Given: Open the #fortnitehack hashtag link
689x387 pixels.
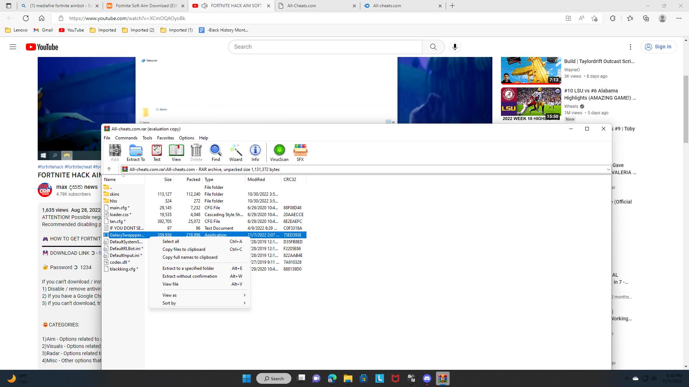Looking at the screenshot, I should [x=51, y=167].
